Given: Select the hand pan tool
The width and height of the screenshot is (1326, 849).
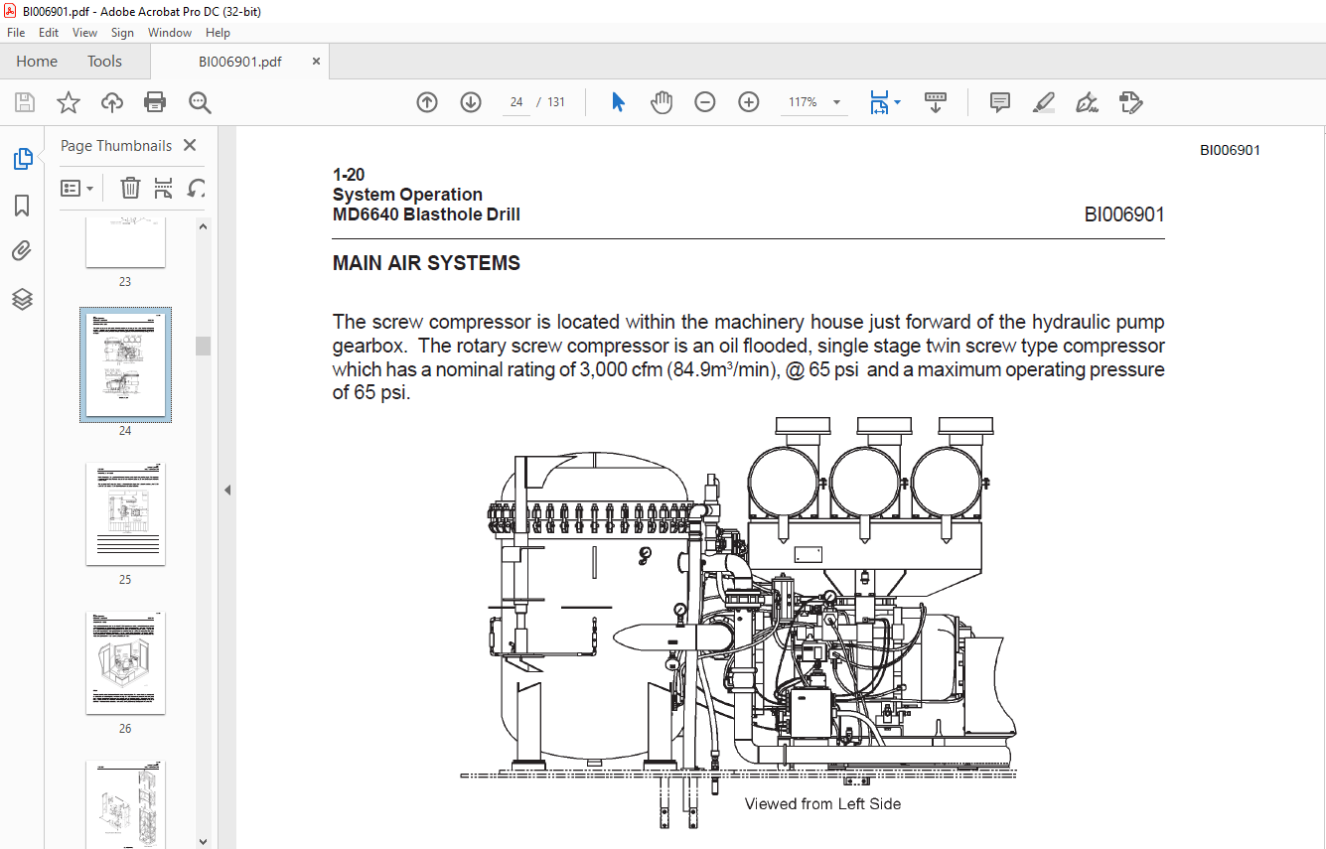Looking at the screenshot, I should 662,102.
